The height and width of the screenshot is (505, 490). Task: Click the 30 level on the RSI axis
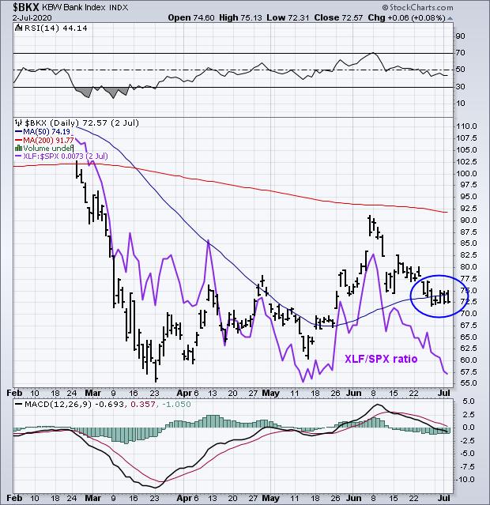pos(460,87)
